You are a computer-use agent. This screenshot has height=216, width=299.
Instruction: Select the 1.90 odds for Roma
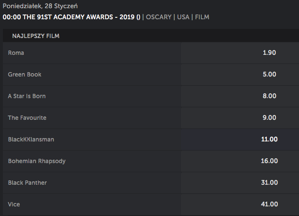240,53
